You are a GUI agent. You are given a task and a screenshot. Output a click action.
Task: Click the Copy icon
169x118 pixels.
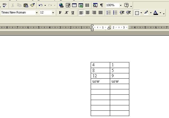click(x=19, y=5)
